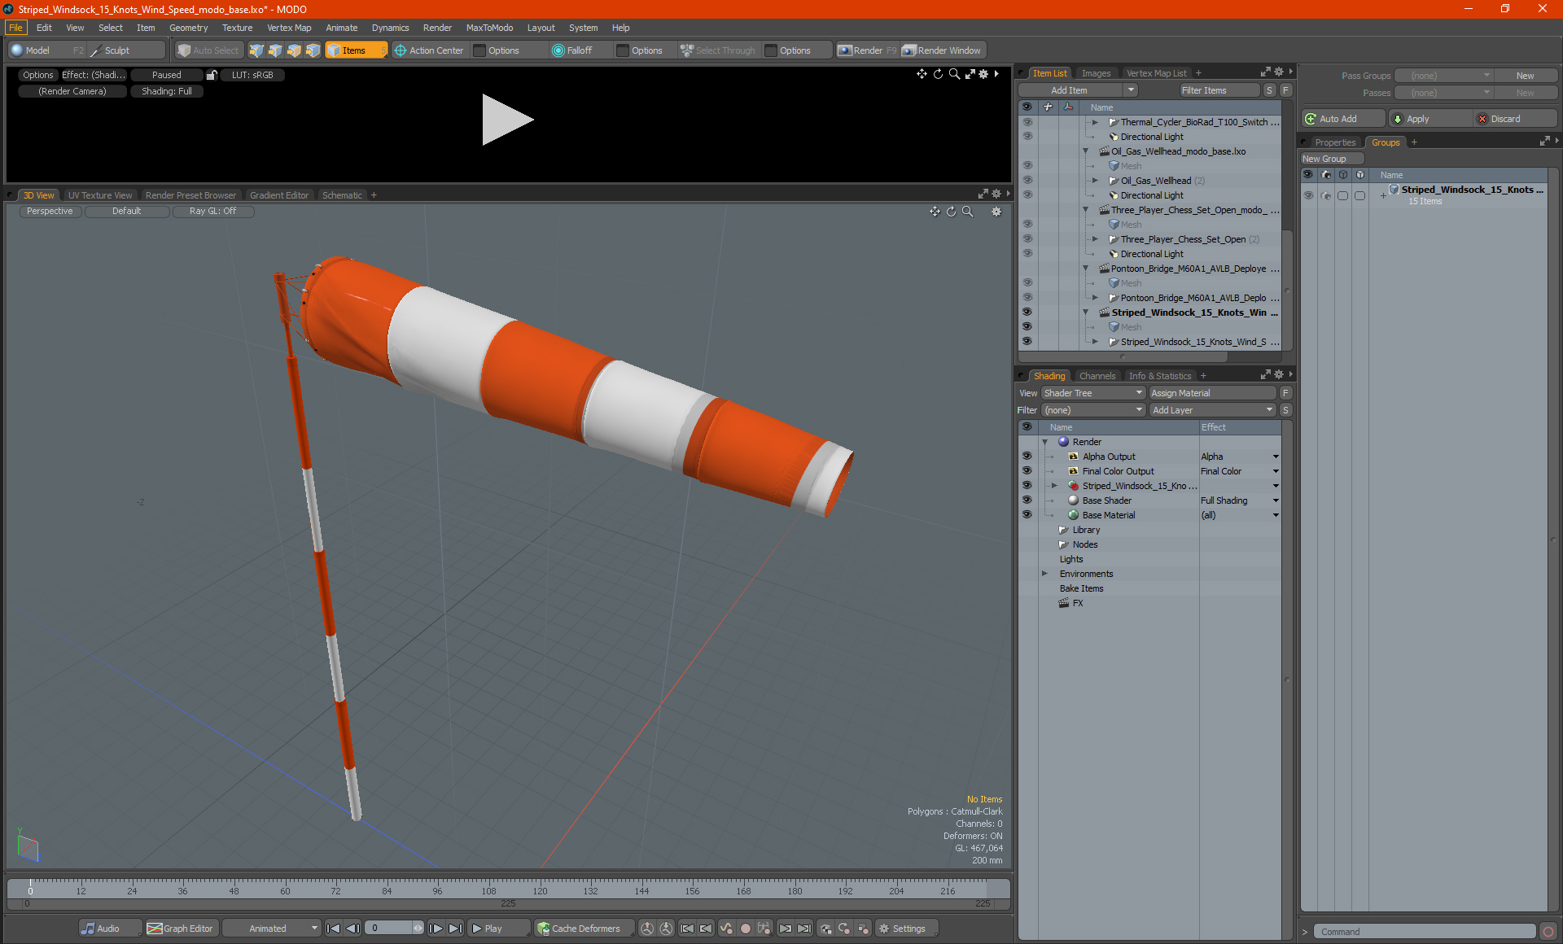Switch to the Channels tab
Screen dimensions: 1563x944
pos(1097,376)
